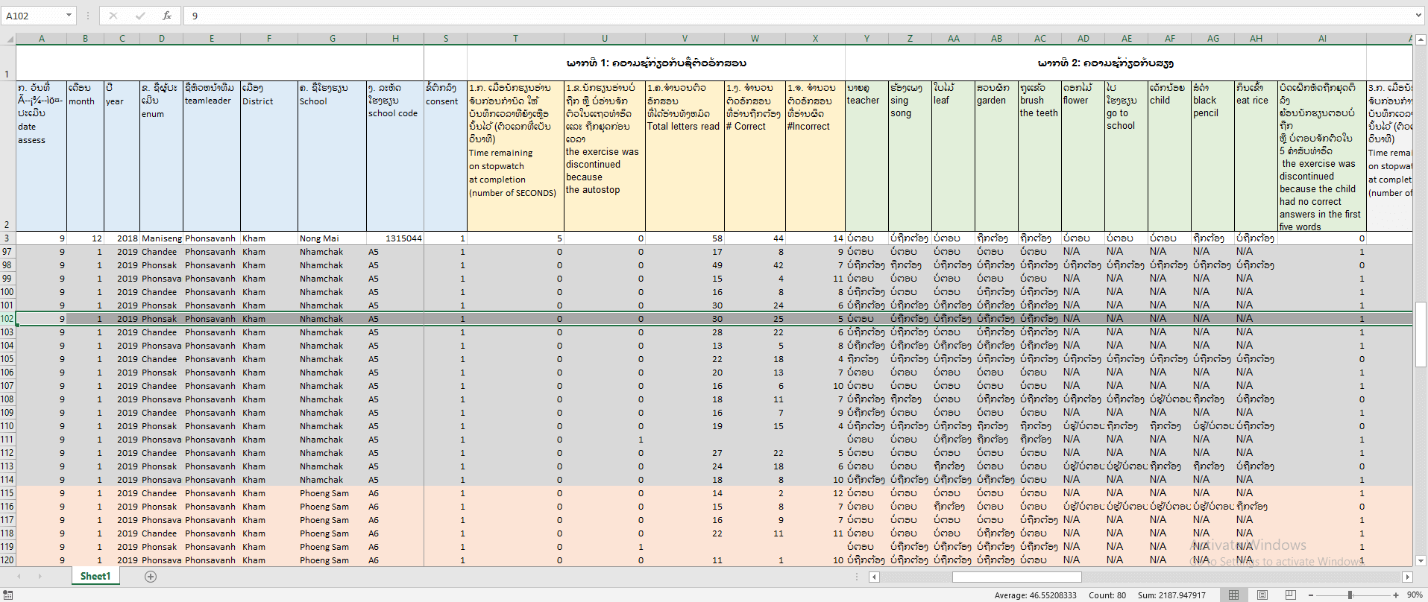Click the Cancel (X) formula bar icon
The image size is (1428, 602).
(x=113, y=15)
